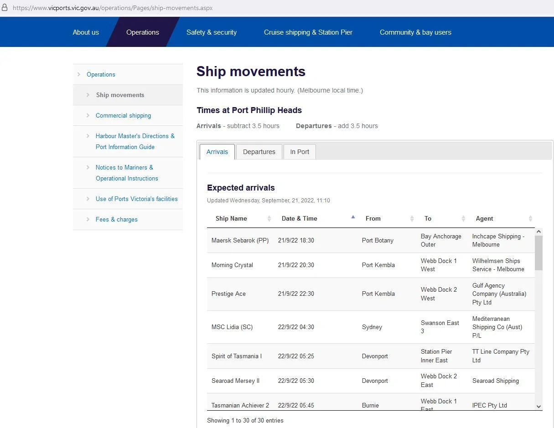Expand chevron beside Ship movements sidebar item
554x428 pixels.
pyautogui.click(x=88, y=95)
